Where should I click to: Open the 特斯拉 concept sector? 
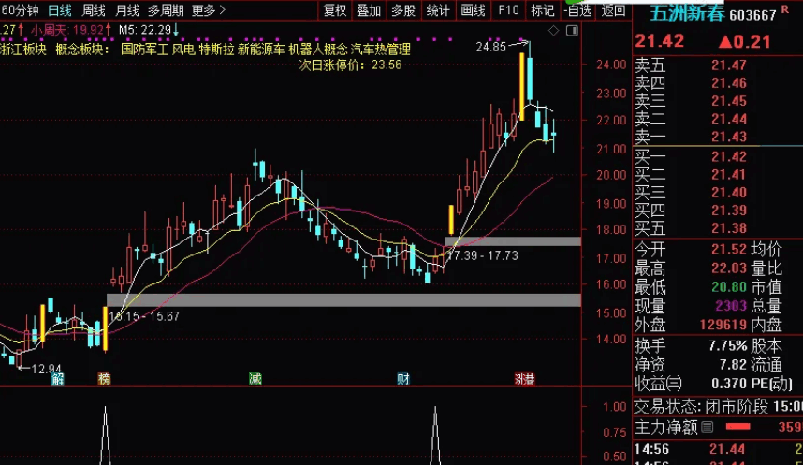point(216,50)
